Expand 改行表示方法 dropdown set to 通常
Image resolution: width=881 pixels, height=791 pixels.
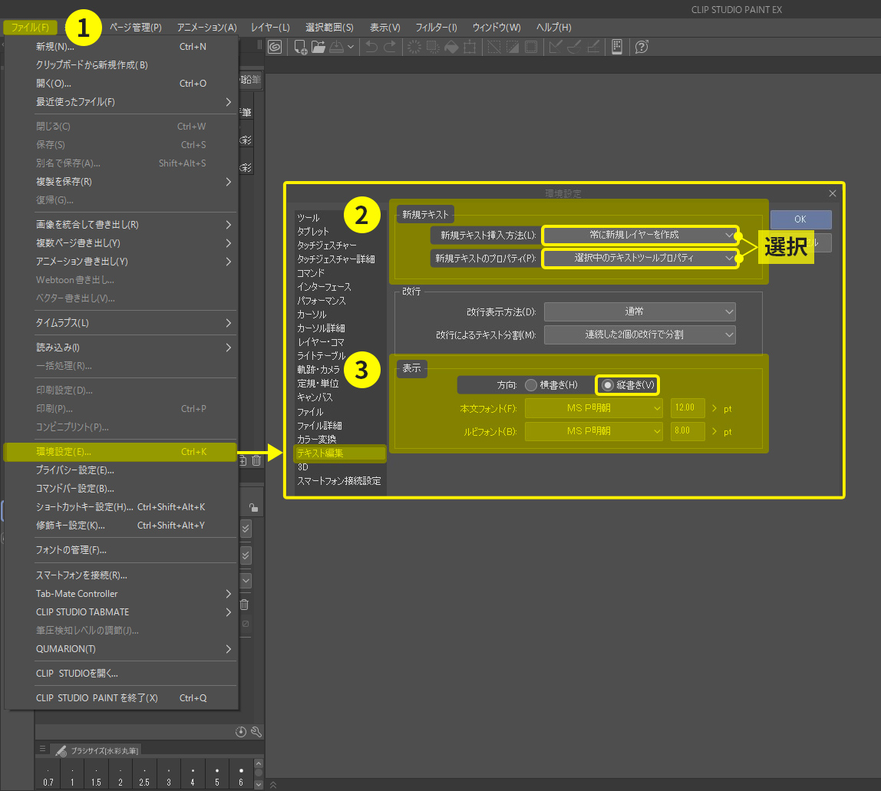[639, 311]
